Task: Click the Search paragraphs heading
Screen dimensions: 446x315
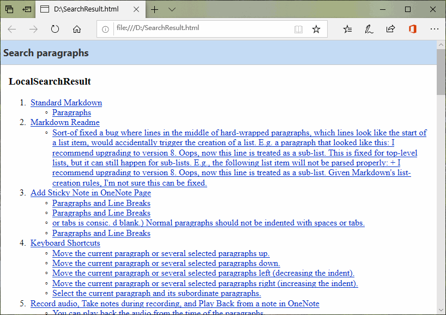Action: (46, 53)
